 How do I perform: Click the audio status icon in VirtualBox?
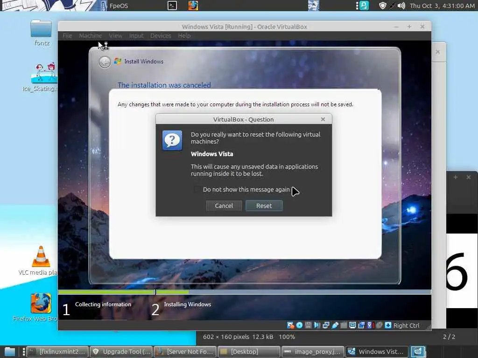pyautogui.click(x=317, y=325)
